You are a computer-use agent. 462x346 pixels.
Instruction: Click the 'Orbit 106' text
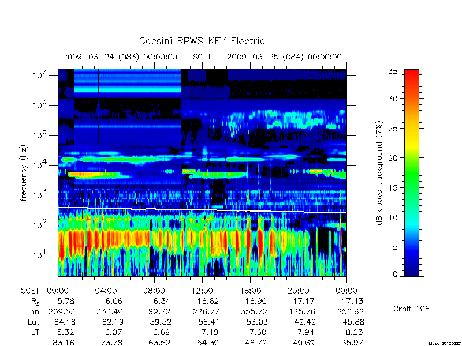tap(411, 309)
